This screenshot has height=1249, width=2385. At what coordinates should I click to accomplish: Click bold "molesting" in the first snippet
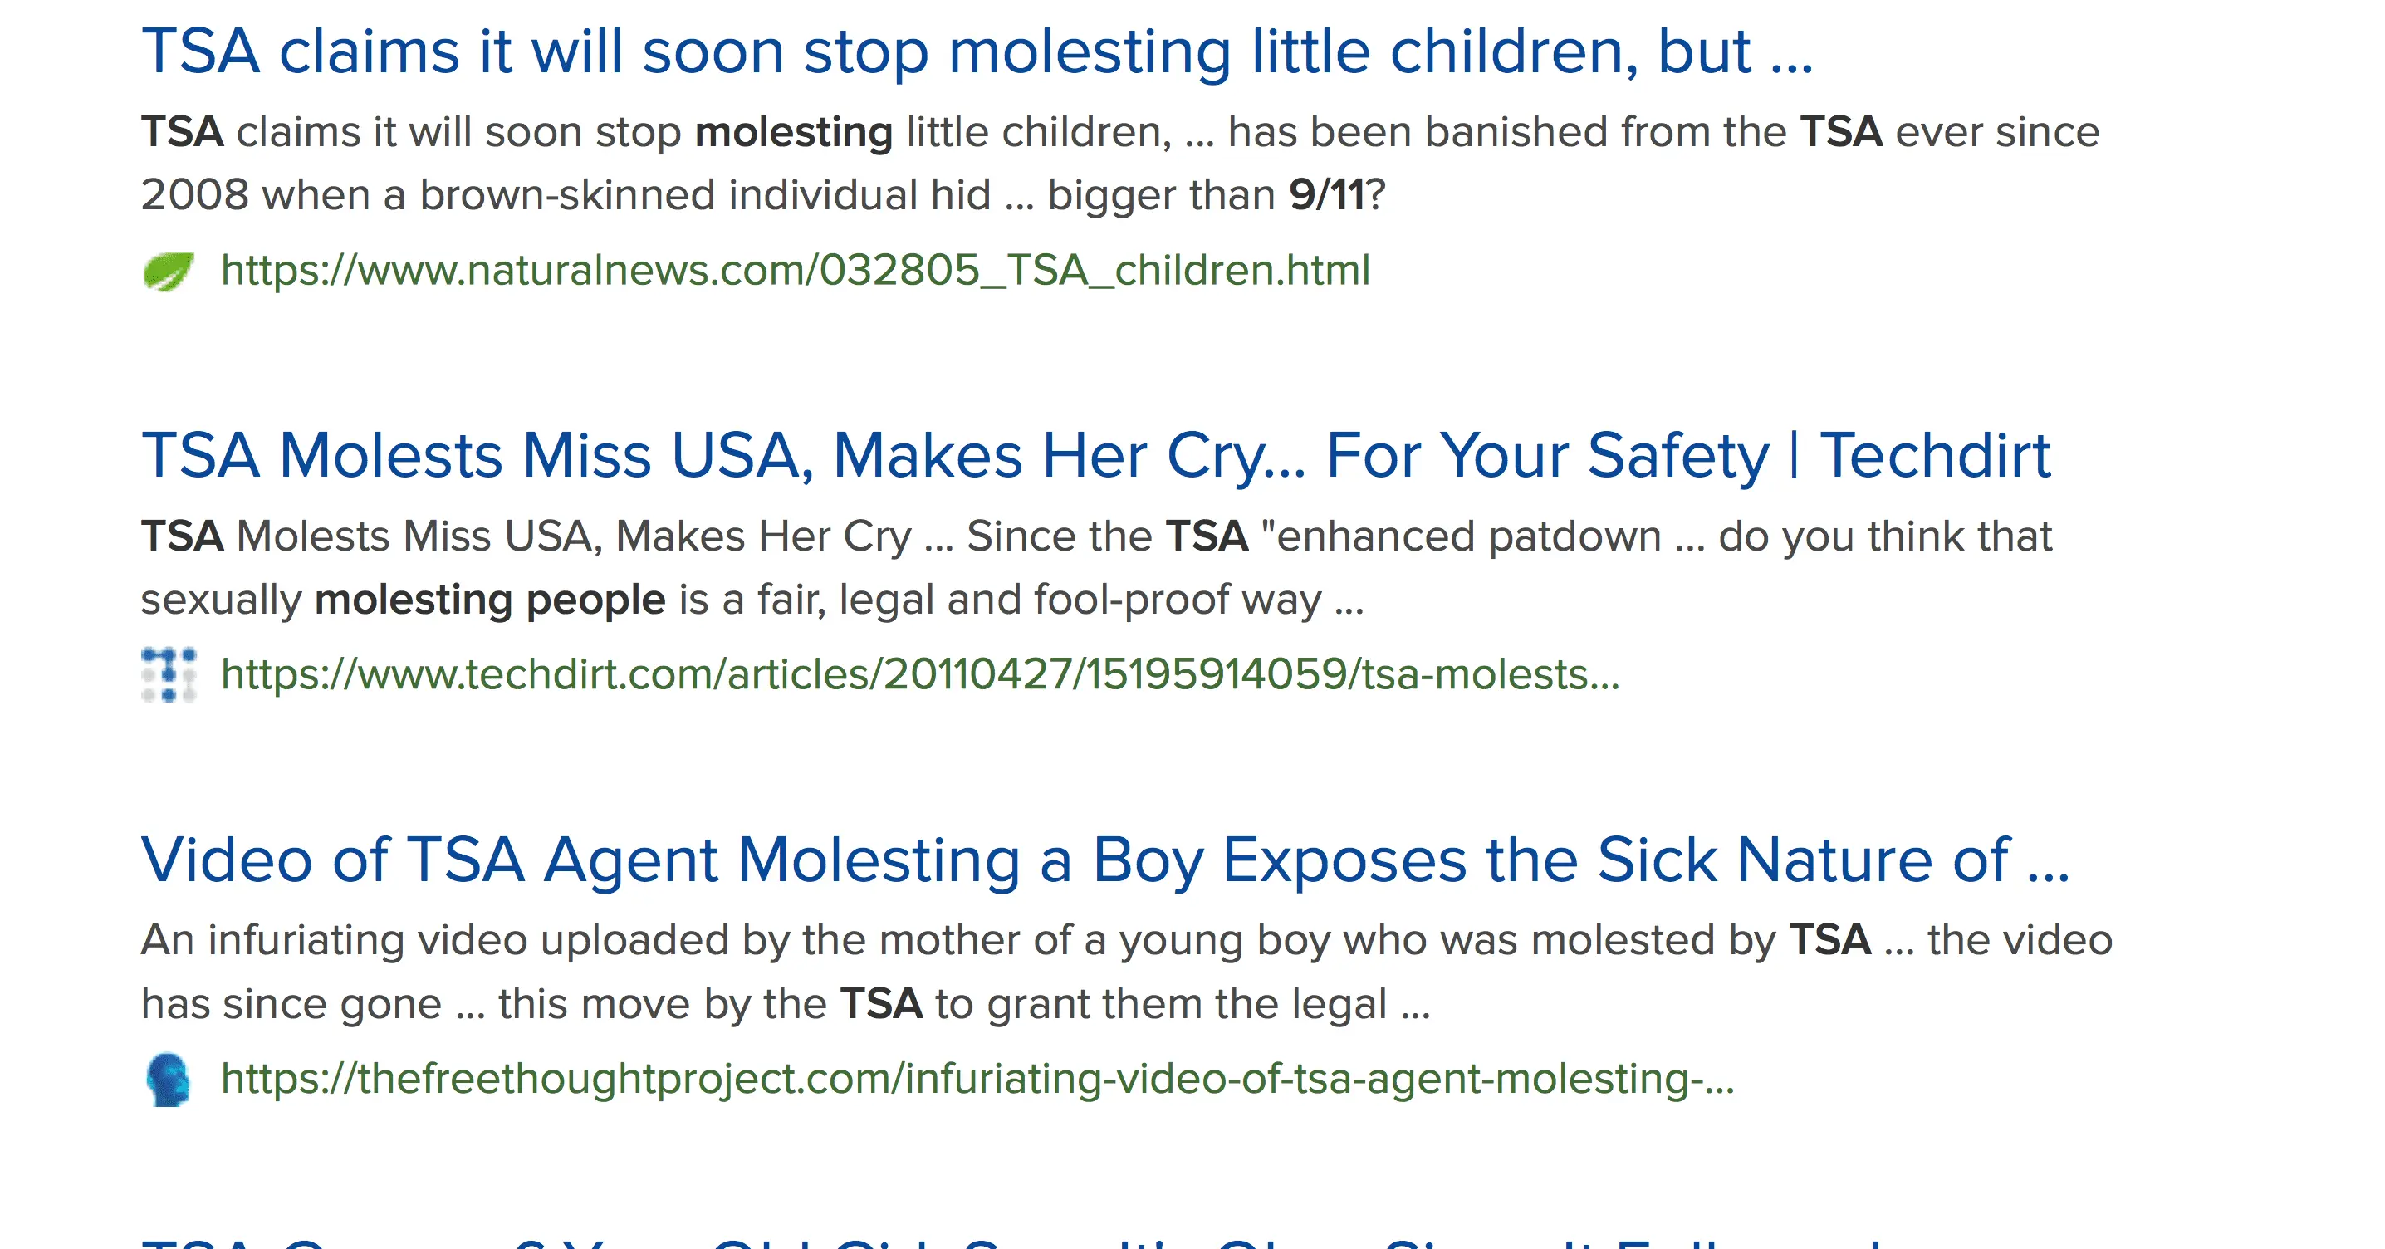tap(793, 132)
